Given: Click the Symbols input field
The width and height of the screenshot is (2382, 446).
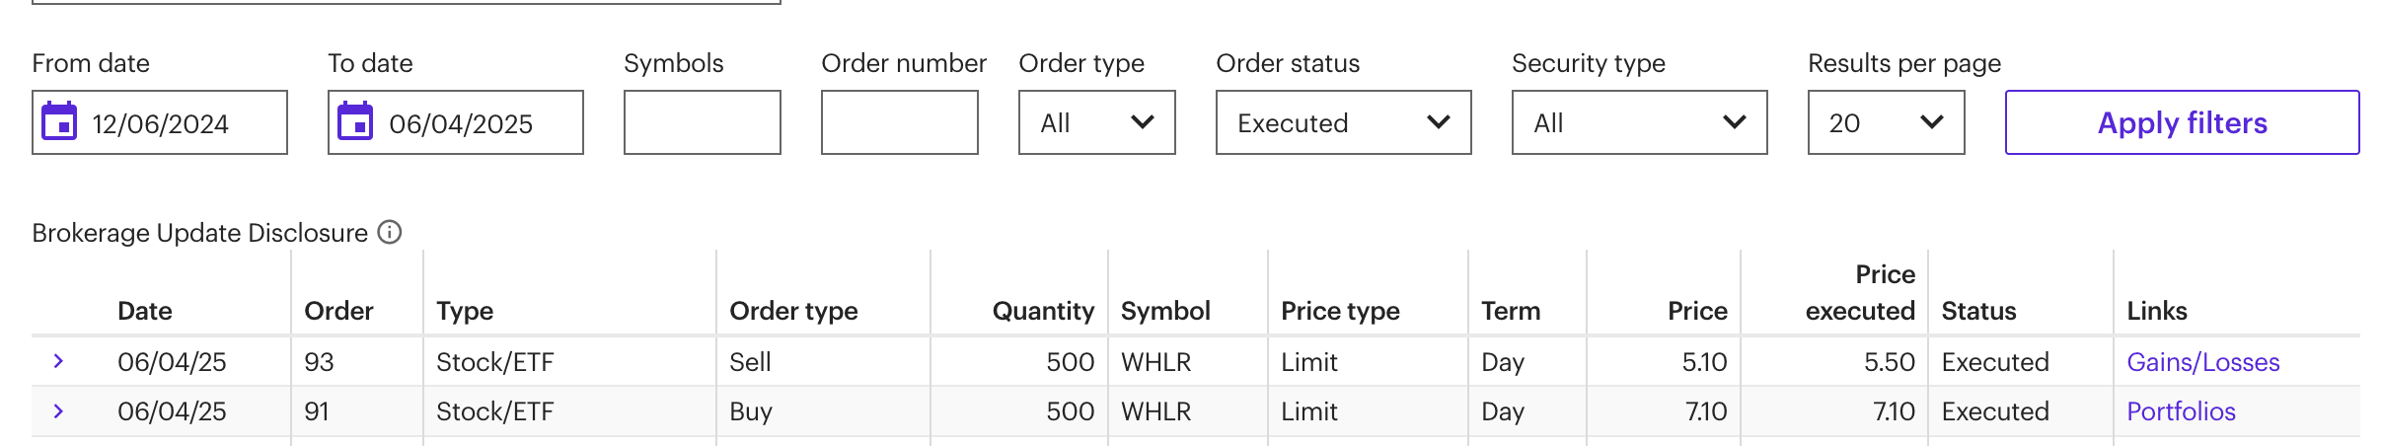Looking at the screenshot, I should pos(702,122).
